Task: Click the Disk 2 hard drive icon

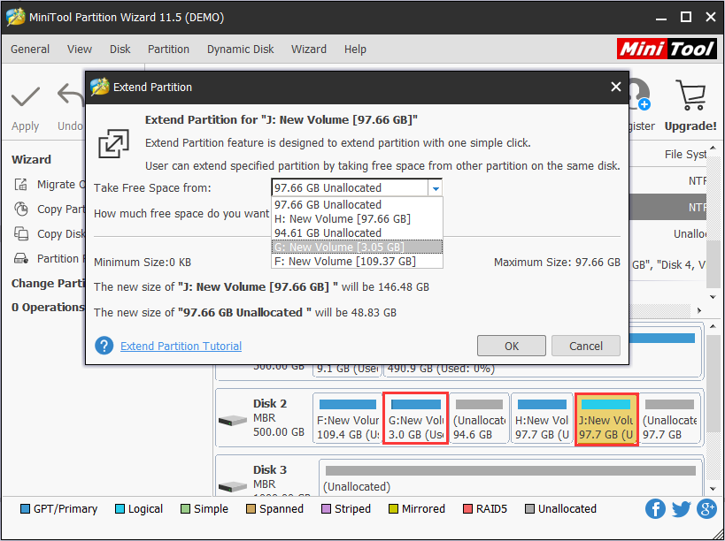Action: [233, 420]
